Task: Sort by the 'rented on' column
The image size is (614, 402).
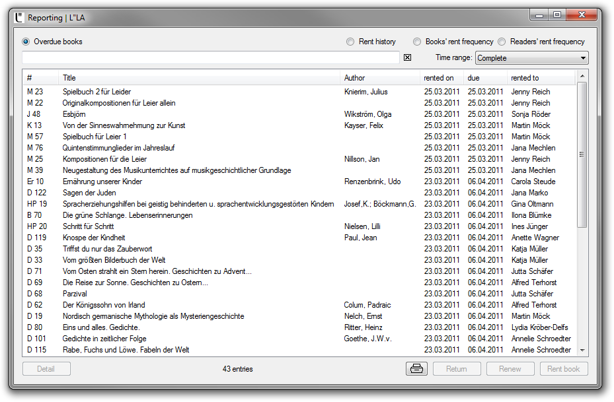Action: coord(441,78)
